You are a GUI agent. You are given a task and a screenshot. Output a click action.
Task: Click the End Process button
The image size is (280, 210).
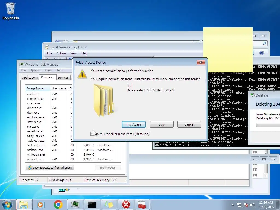click(108, 168)
